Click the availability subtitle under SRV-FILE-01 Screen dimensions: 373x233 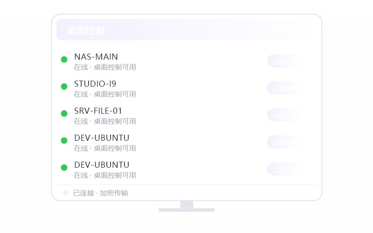[105, 121]
